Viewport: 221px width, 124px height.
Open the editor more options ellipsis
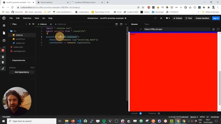tap(126, 24)
